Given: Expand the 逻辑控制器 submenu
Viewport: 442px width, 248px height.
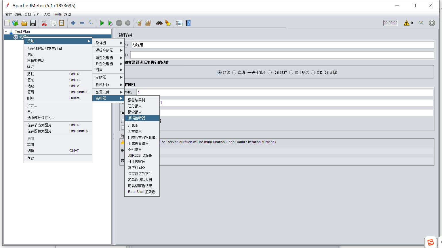Looking at the screenshot, I should click(108, 50).
